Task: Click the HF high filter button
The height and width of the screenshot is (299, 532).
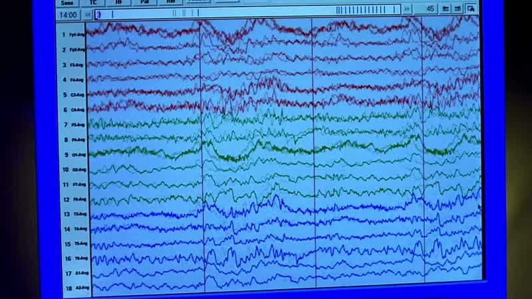Action: (x=118, y=3)
